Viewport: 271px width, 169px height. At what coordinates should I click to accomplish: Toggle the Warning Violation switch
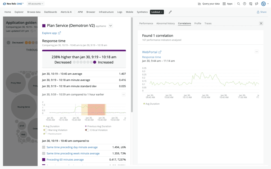tap(46, 130)
